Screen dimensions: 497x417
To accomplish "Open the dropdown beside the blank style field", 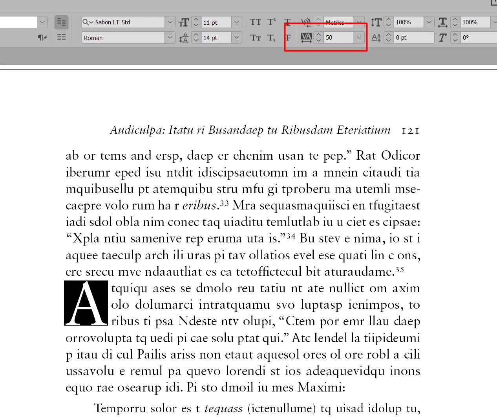I will click(x=42, y=22).
